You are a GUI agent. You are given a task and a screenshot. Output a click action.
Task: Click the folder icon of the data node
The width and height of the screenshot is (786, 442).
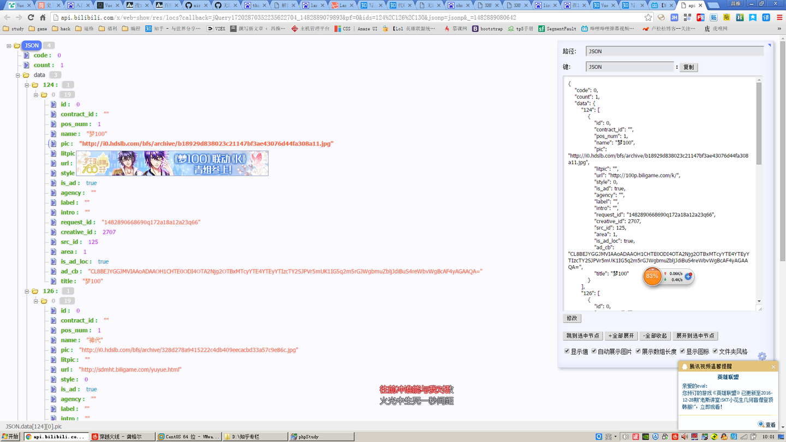tap(26, 75)
